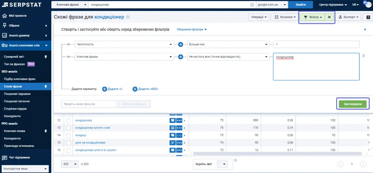Open Підбір ключових фраз

tap(20, 79)
